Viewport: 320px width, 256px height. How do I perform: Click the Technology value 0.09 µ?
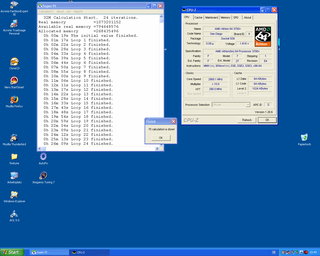point(210,43)
